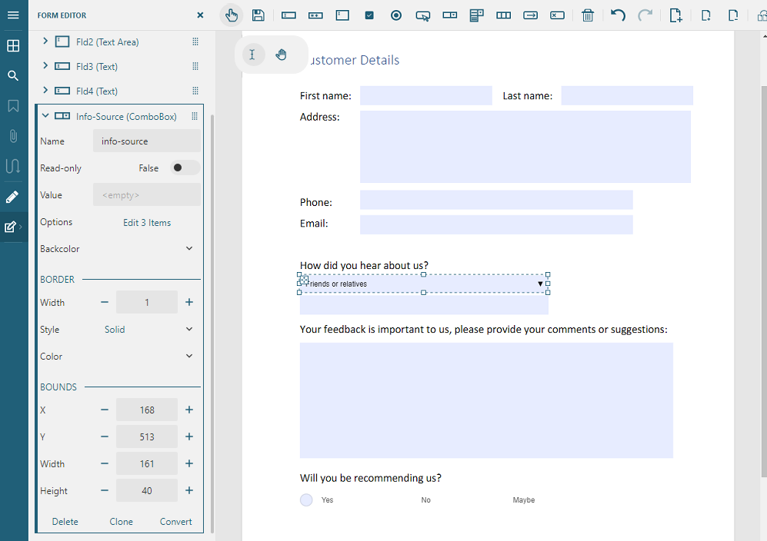
Task: Convert the Info-Source field type
Action: (175, 522)
